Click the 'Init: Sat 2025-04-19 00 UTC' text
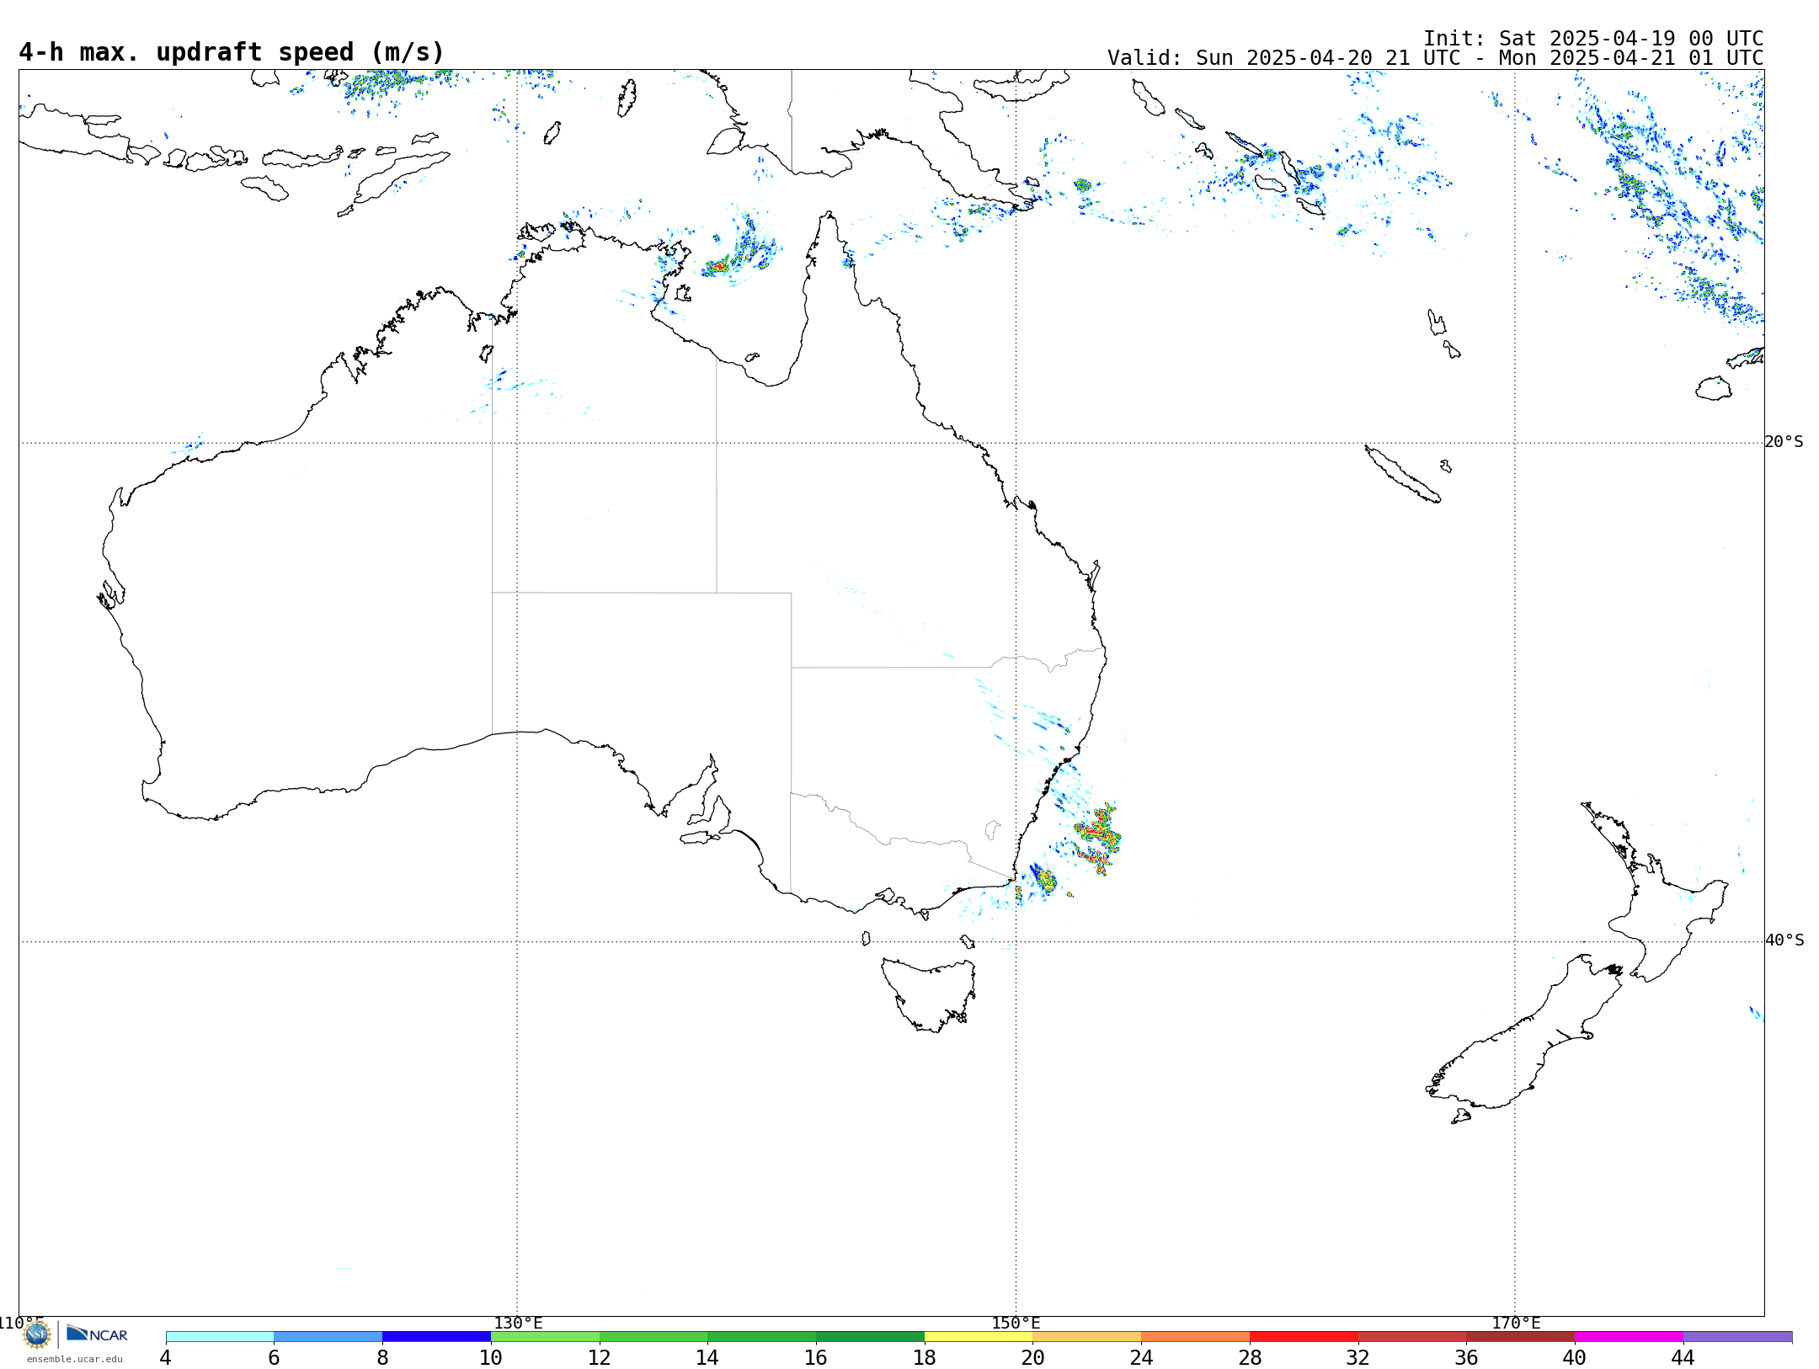Viewport: 1819px width, 1369px height. coord(1593,39)
